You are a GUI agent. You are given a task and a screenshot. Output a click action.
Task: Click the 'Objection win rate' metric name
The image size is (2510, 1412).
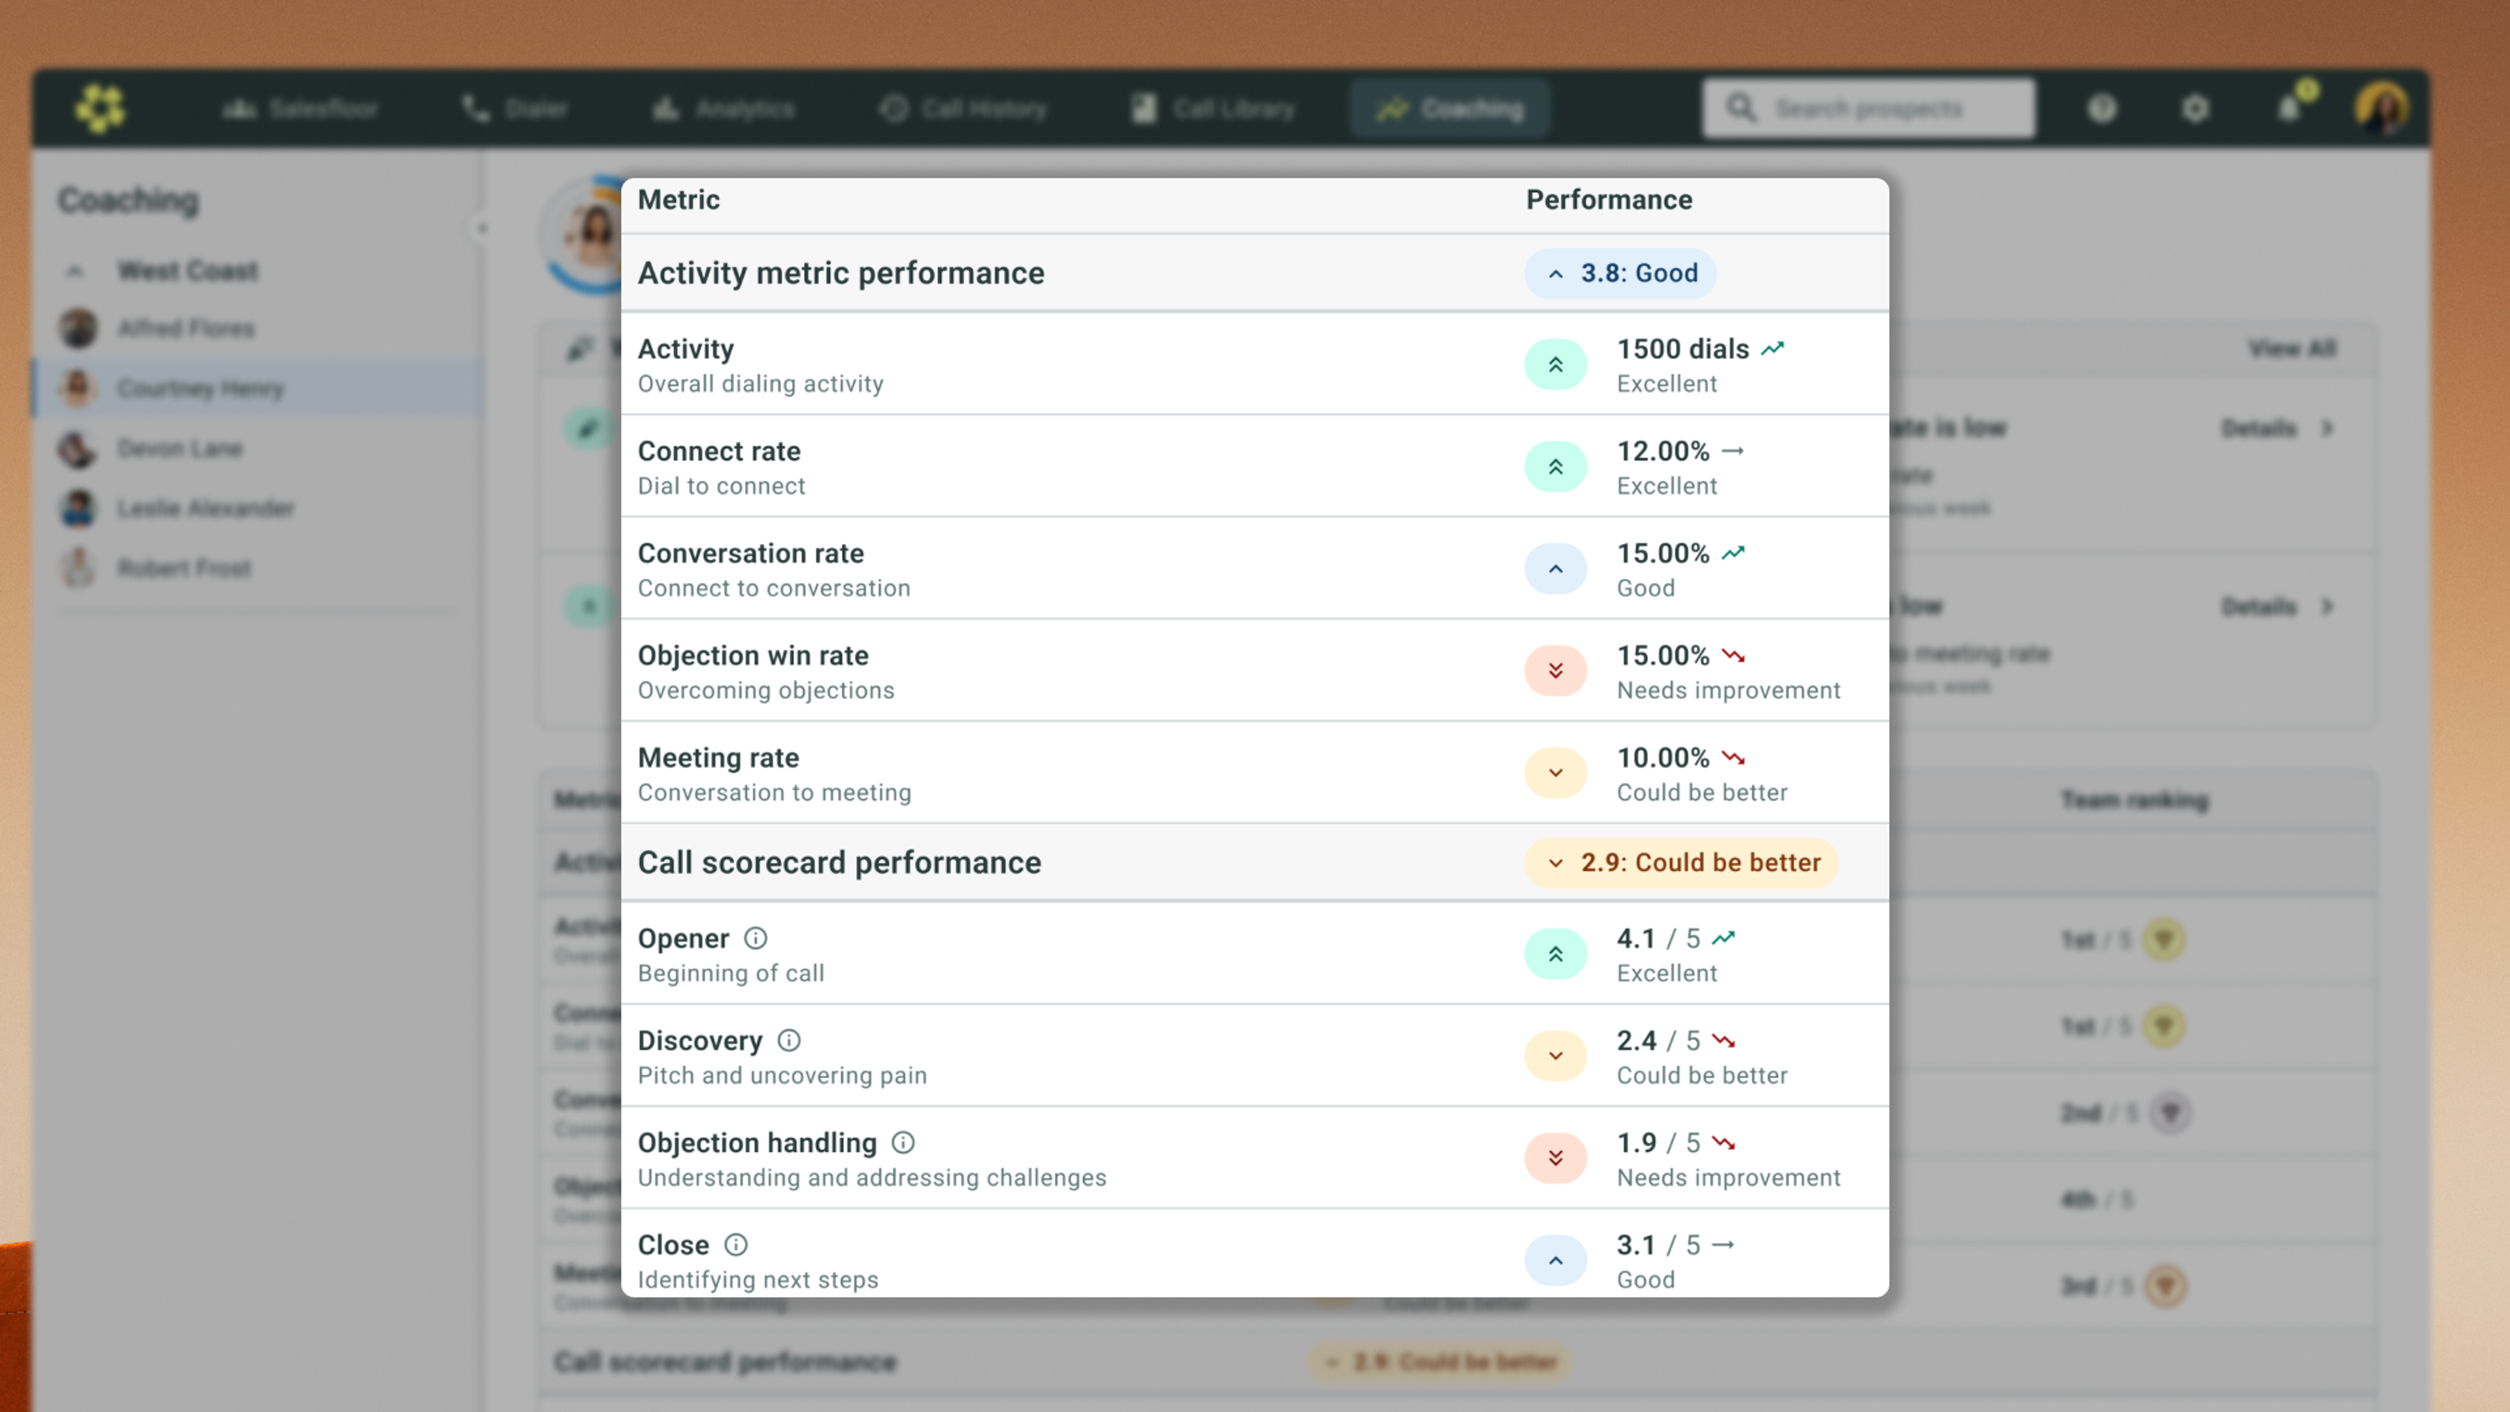tap(753, 655)
